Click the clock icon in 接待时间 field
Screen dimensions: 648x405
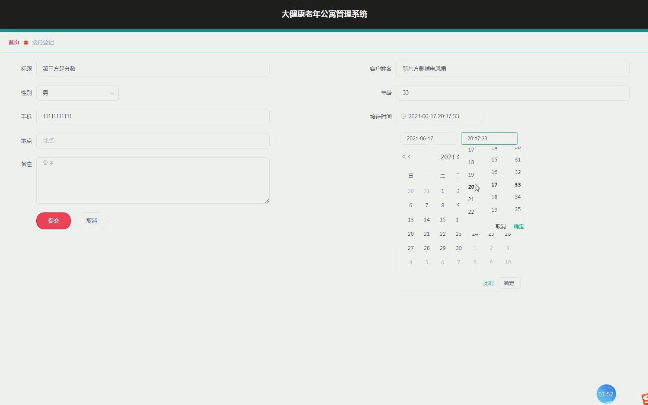click(x=403, y=117)
